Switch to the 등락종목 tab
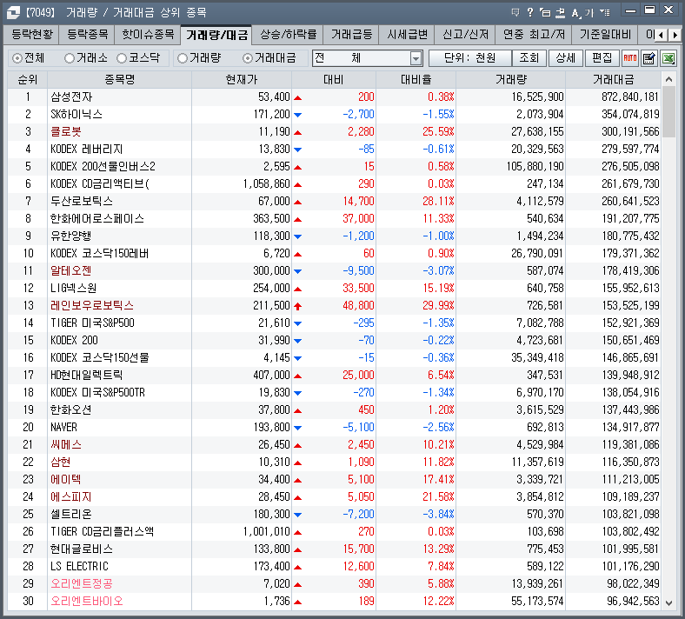The image size is (685, 619). point(88,35)
